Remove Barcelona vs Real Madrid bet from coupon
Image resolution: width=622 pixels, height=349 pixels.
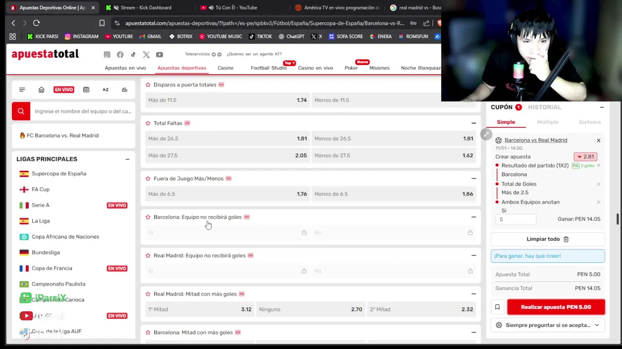(x=599, y=141)
